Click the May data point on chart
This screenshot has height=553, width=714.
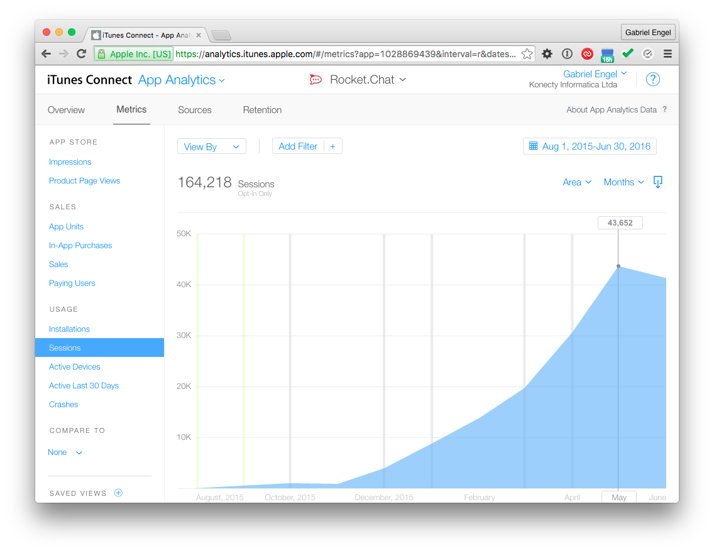coord(618,266)
